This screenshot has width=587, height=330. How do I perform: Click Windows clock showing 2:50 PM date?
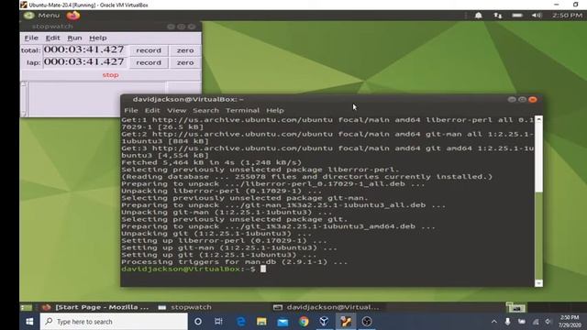tap(570, 322)
